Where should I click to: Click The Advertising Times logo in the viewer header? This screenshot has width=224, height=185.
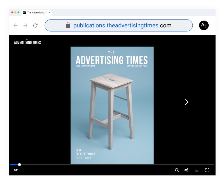(x=27, y=42)
